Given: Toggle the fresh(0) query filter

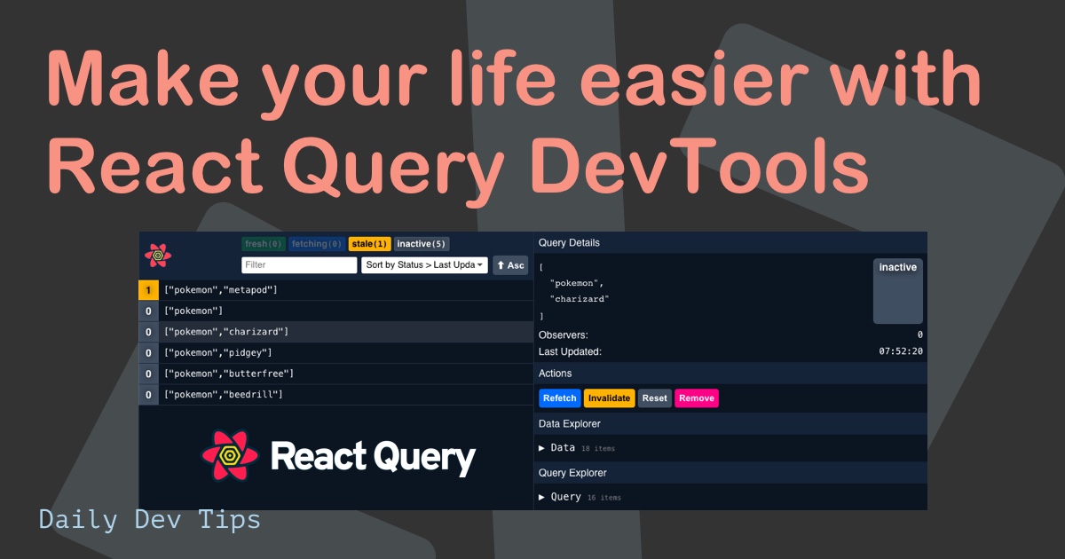Looking at the screenshot, I should (261, 243).
